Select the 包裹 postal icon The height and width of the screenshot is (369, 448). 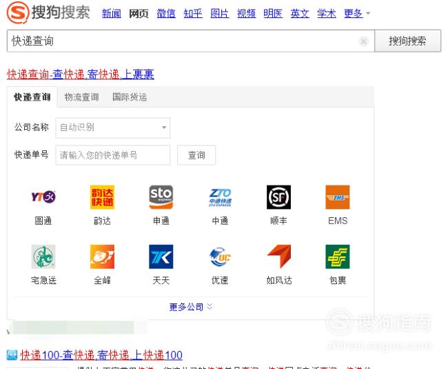[338, 257]
